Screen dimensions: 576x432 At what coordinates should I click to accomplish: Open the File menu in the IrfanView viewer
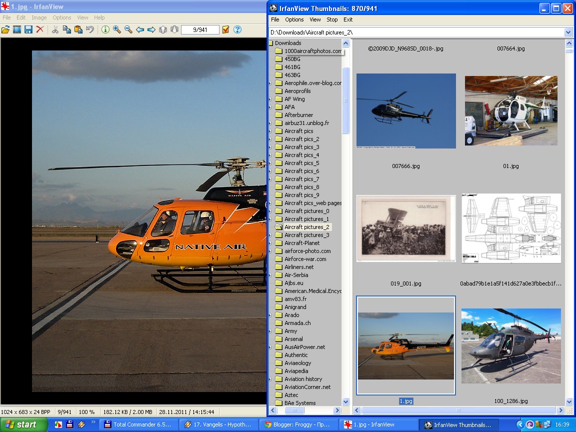click(x=6, y=17)
